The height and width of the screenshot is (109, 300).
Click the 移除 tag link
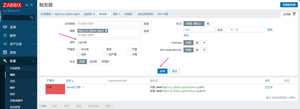pos(270,30)
